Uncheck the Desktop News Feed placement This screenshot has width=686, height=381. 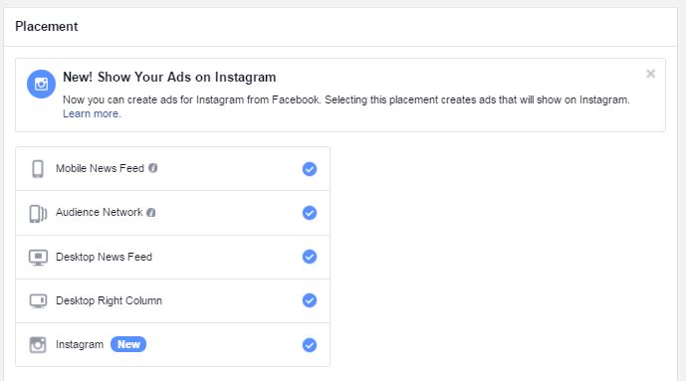pyautogui.click(x=310, y=257)
